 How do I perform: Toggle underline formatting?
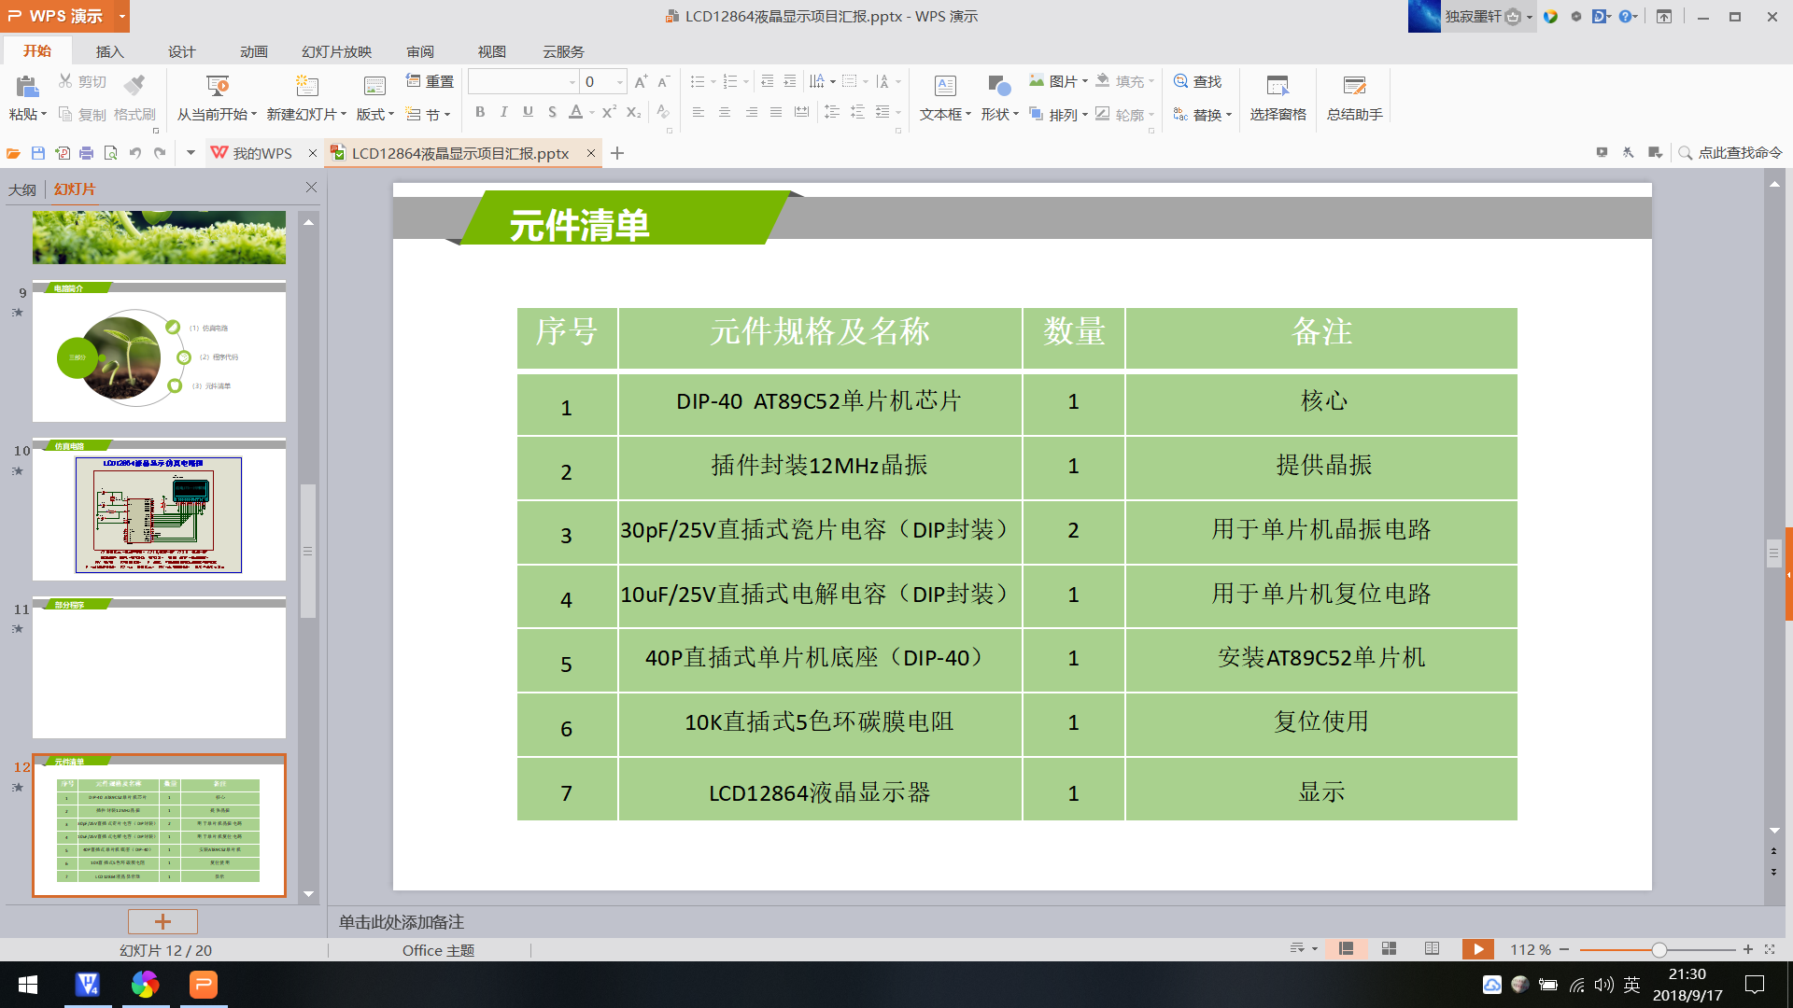coord(528,112)
